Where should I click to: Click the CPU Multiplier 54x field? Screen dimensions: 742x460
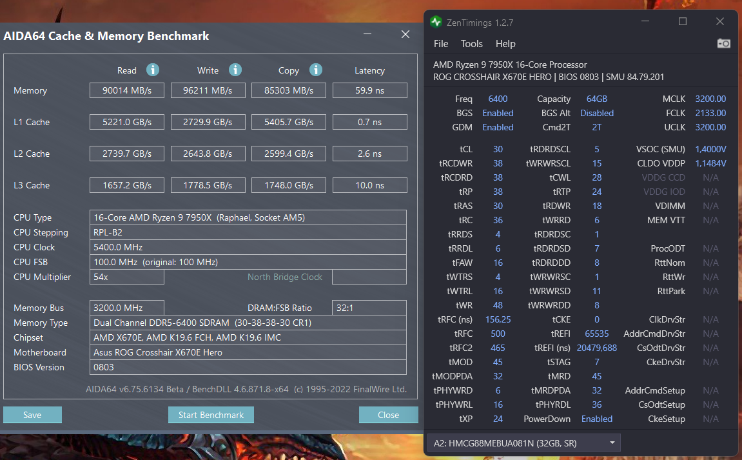[x=127, y=277]
